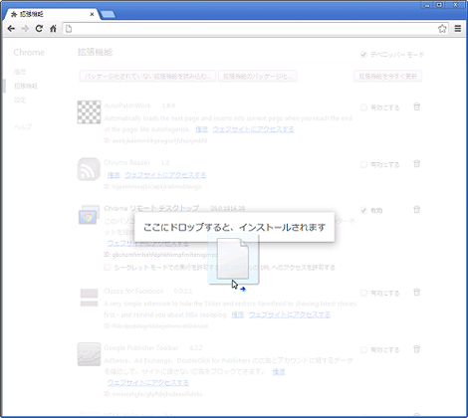The image size is (468, 418).
Task: Remove Chrome Reader with its trash icon
Action: tap(416, 164)
